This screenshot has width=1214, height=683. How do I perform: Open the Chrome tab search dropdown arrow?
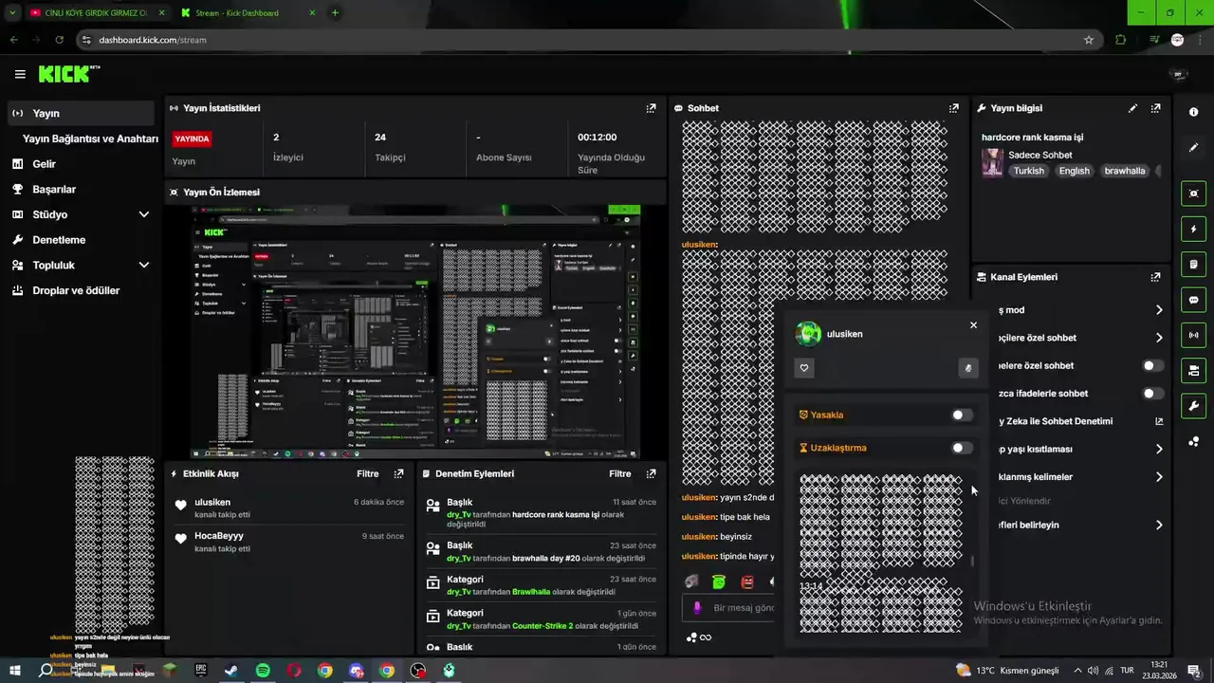[x=12, y=12]
